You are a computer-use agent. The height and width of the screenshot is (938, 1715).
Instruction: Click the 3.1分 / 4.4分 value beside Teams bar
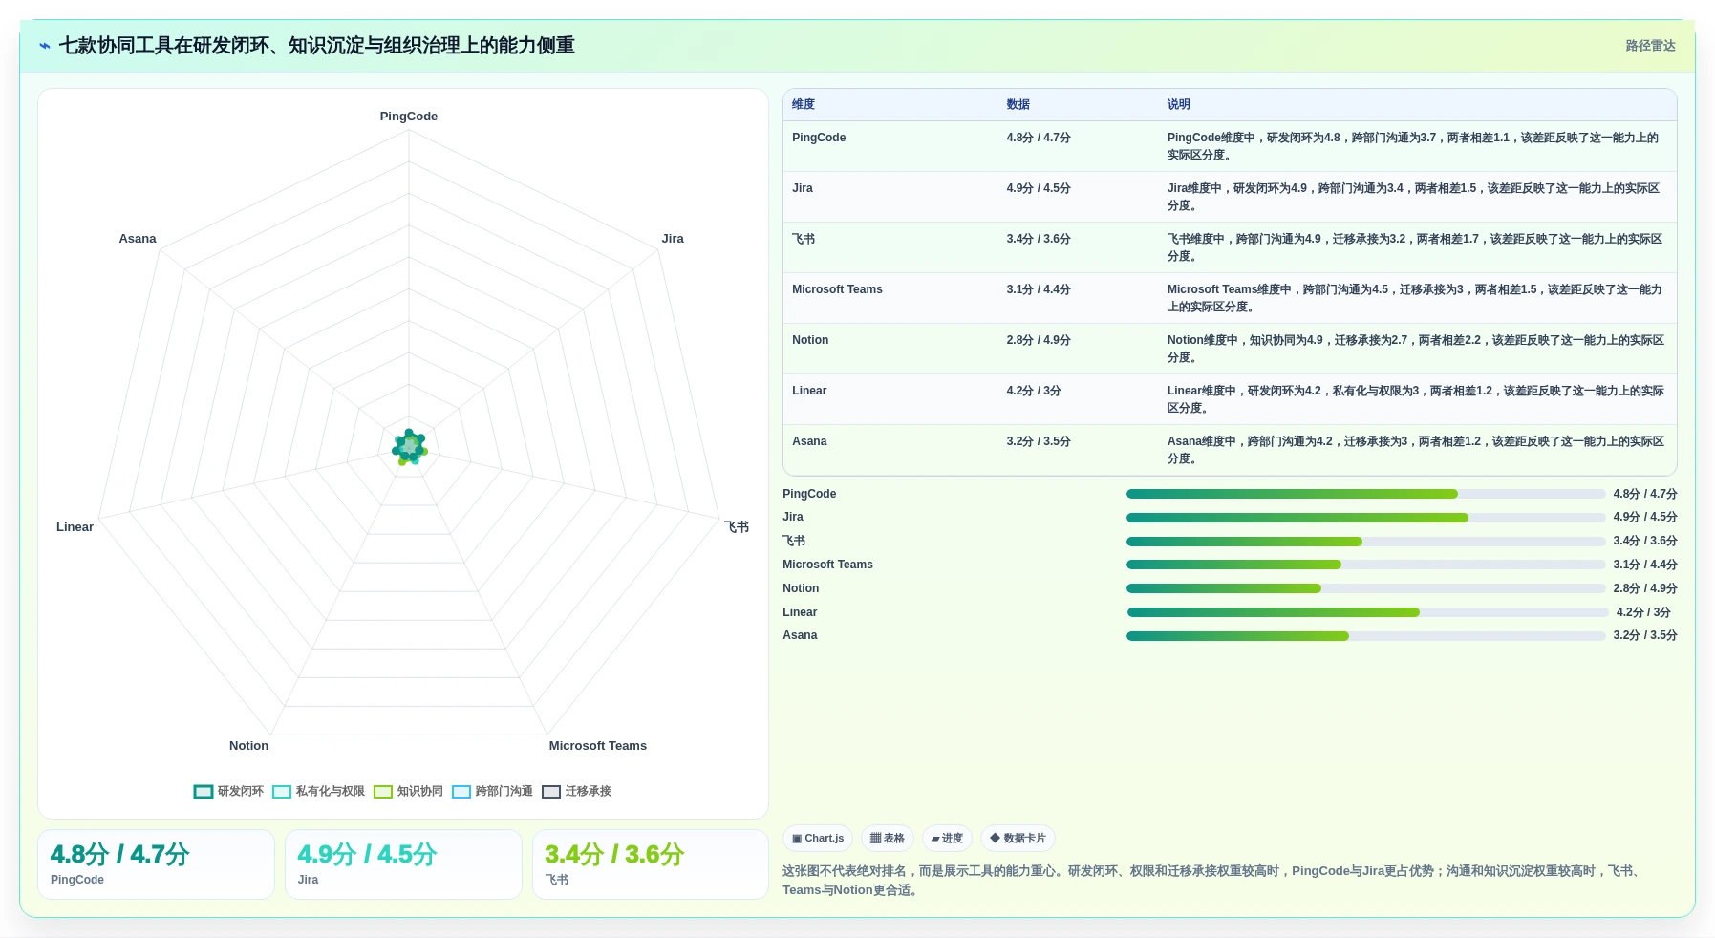[1645, 565]
